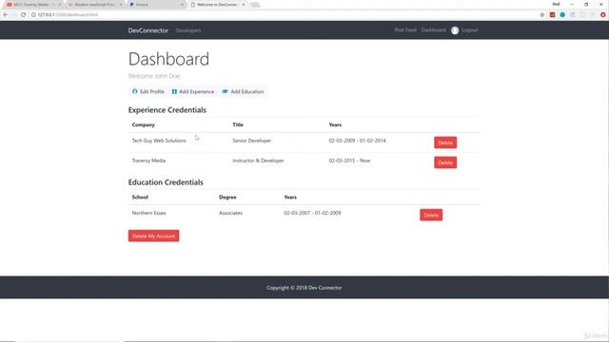Open Add Education button label
The image size is (609, 342).
point(247,91)
